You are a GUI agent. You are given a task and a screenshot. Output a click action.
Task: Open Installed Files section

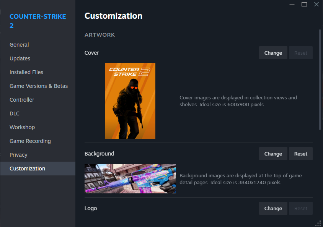pos(26,72)
